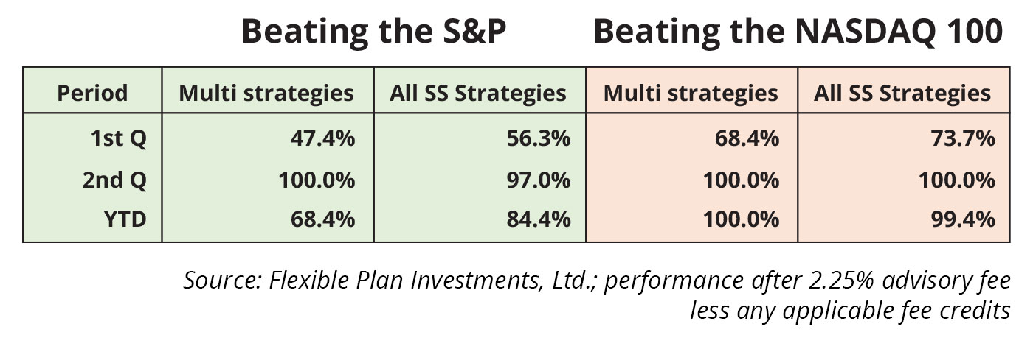Click the 84.4% cell
This screenshot has width=1033, height=349.
coord(536,219)
